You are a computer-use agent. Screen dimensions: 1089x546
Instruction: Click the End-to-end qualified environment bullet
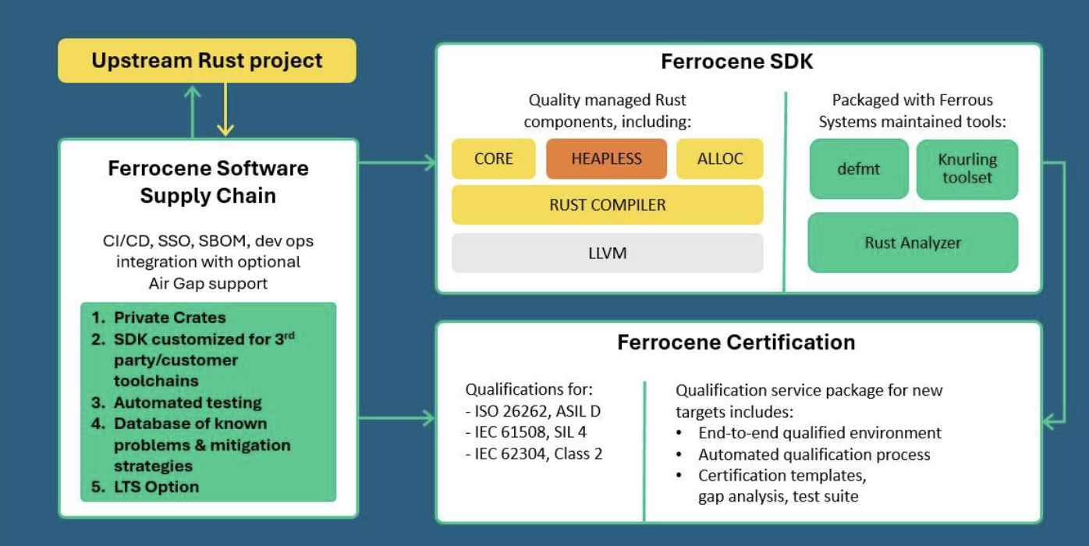tap(819, 433)
